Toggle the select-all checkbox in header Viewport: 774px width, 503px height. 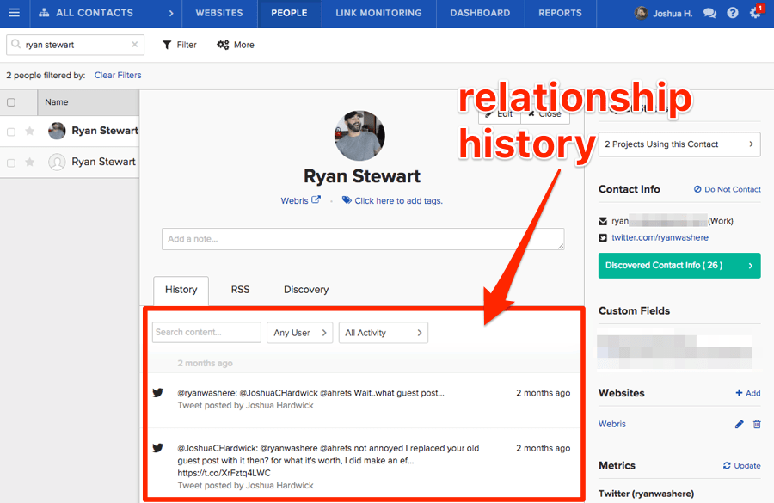pyautogui.click(x=11, y=102)
